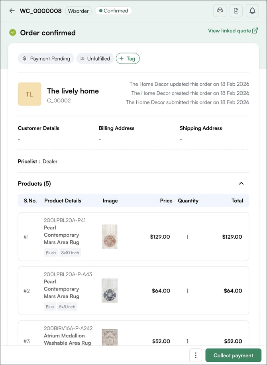The image size is (267, 365).
Task: Open the TL avatar for The lively home
Action: point(29,94)
